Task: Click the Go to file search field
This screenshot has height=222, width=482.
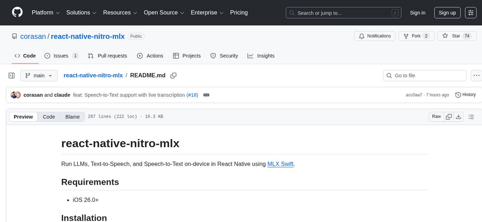Action: 424,75
